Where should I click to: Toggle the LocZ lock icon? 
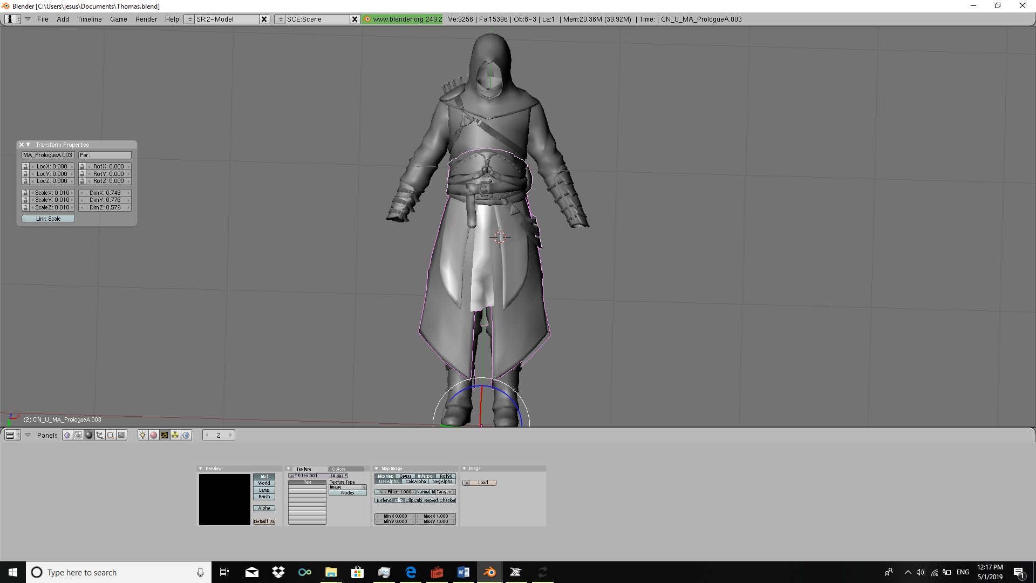click(x=25, y=181)
